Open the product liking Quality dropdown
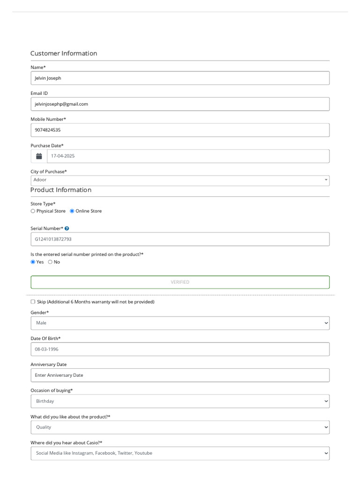This screenshot has width=360, height=481. (x=180, y=427)
